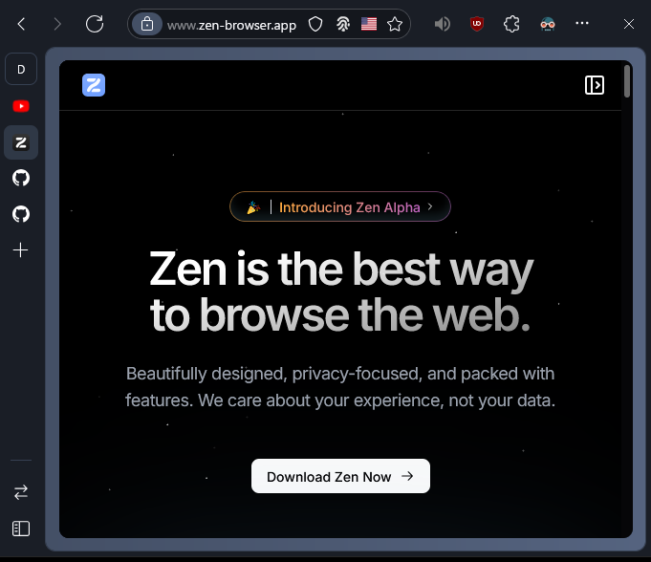The height and width of the screenshot is (562, 651).
Task: Open tracking protection shield panel
Action: [315, 24]
